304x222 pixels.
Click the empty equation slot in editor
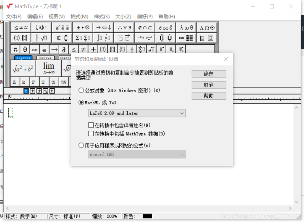(10, 112)
